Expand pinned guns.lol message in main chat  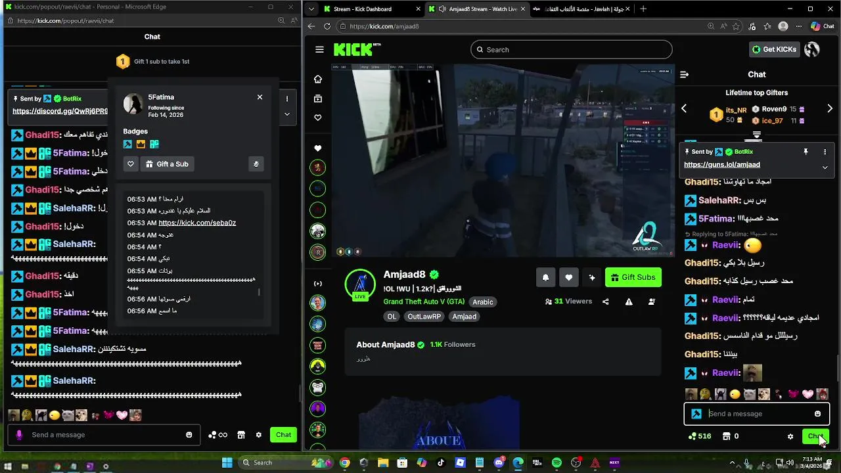(x=825, y=168)
